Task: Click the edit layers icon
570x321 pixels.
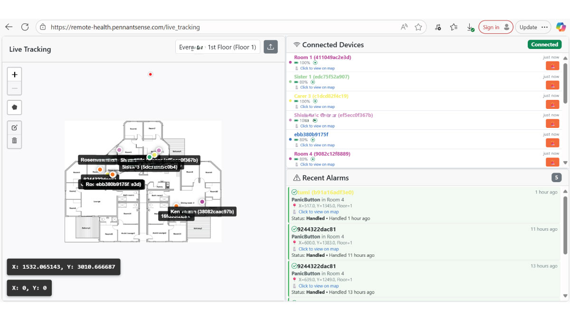Action: click(15, 127)
